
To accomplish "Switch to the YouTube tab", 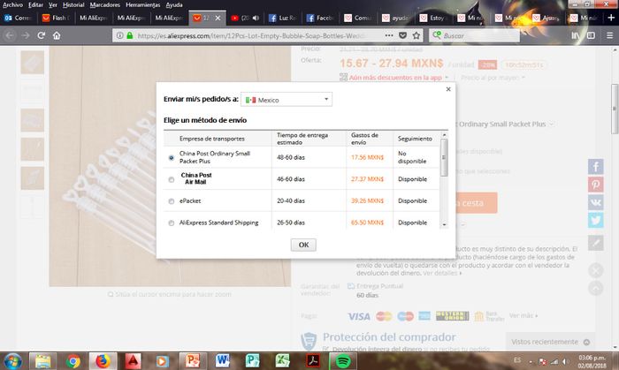I will [x=244, y=18].
